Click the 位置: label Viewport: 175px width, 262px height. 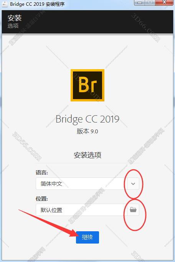(x=42, y=199)
